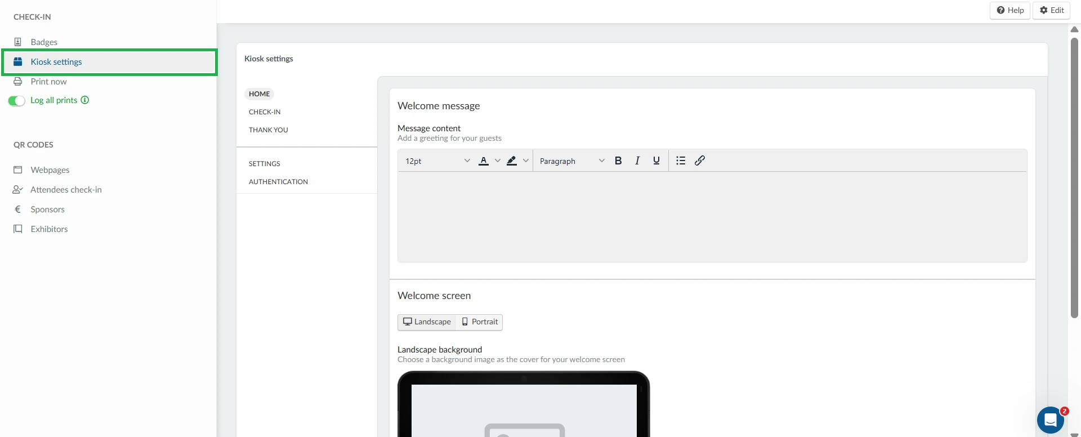
Task: Open Badges from the sidebar
Action: click(44, 42)
